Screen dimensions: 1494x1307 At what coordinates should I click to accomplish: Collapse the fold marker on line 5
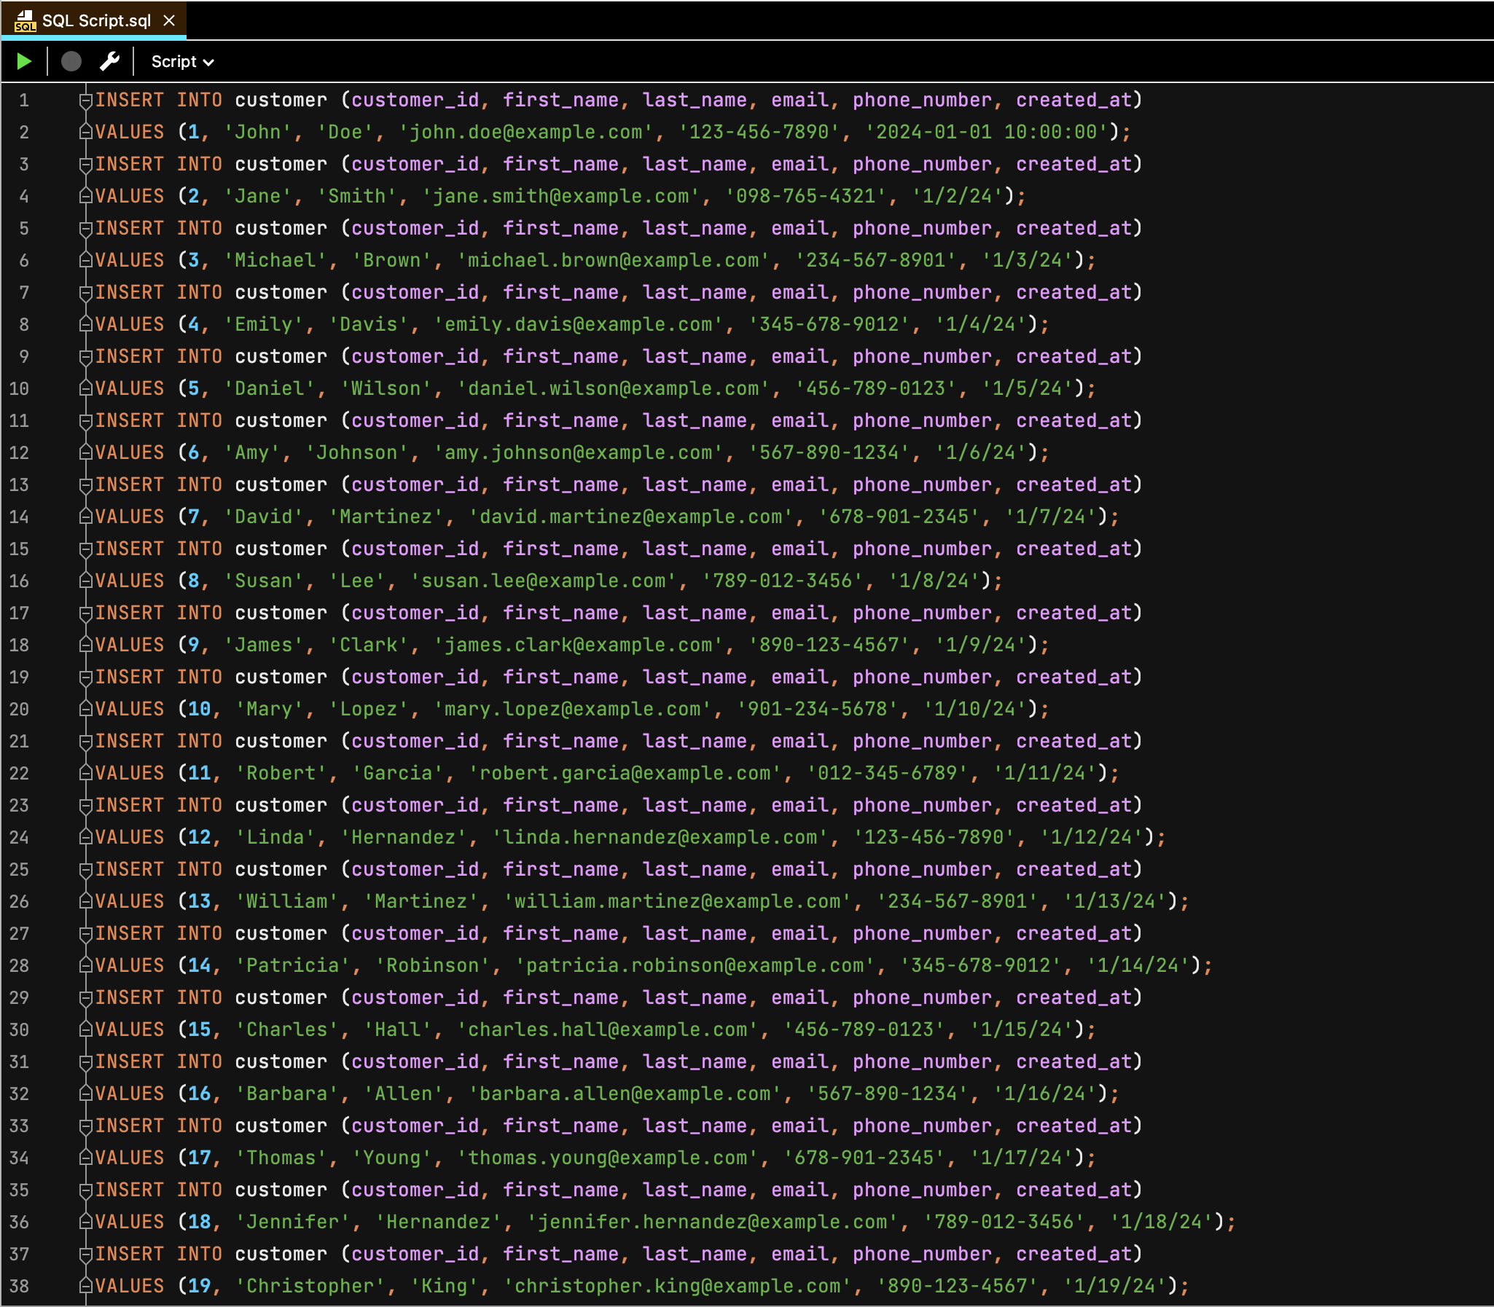tap(85, 228)
